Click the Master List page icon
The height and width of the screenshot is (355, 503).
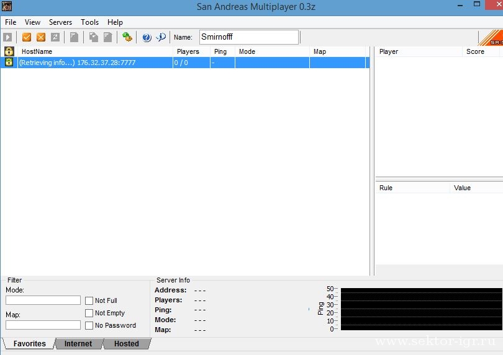pos(74,37)
